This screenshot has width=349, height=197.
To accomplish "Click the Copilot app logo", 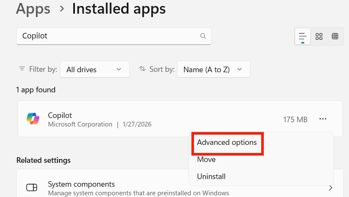I will point(33,119).
